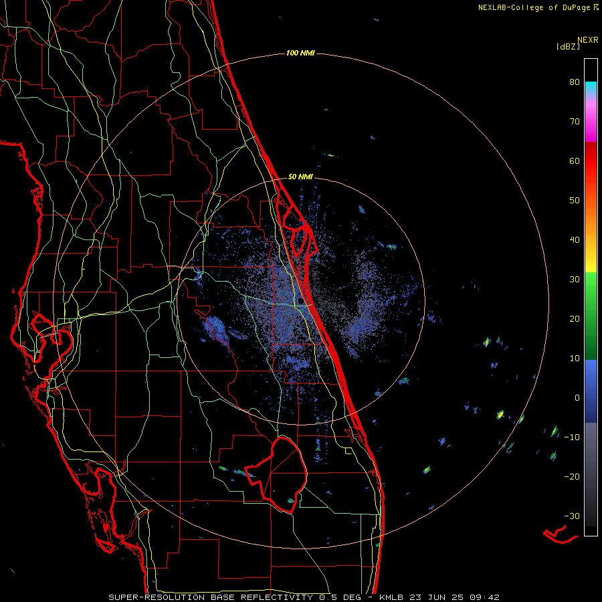Click the 80 dBZ scale value
The width and height of the screenshot is (602, 602).
575,82
